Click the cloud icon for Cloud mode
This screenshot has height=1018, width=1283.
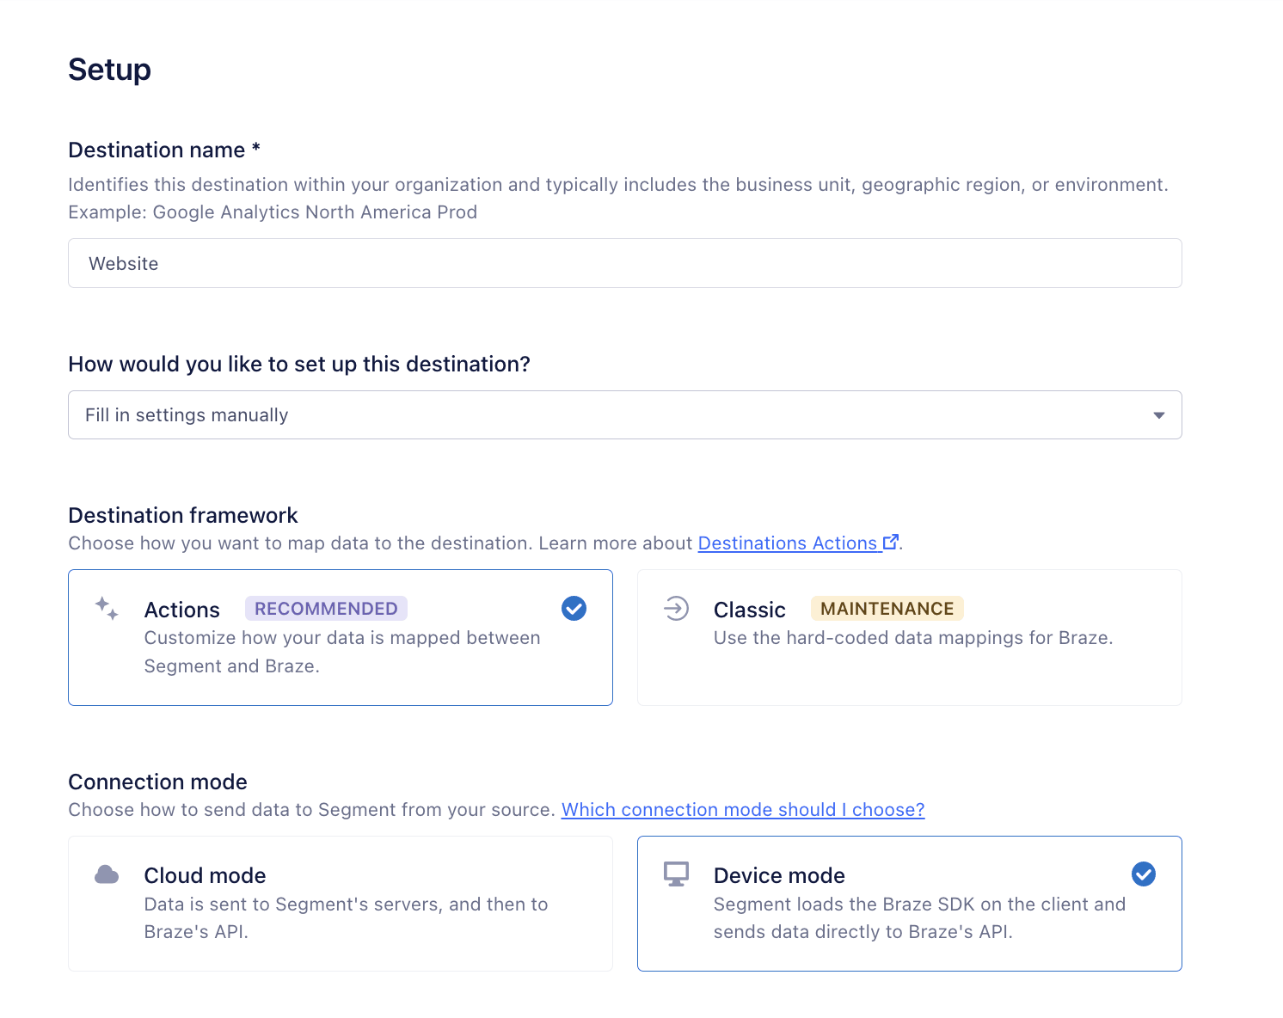107,875
